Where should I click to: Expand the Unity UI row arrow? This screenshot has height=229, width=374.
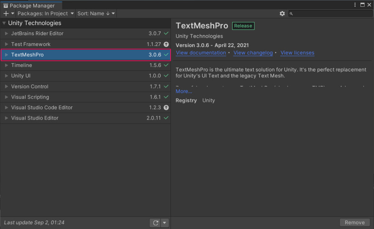click(x=6, y=76)
